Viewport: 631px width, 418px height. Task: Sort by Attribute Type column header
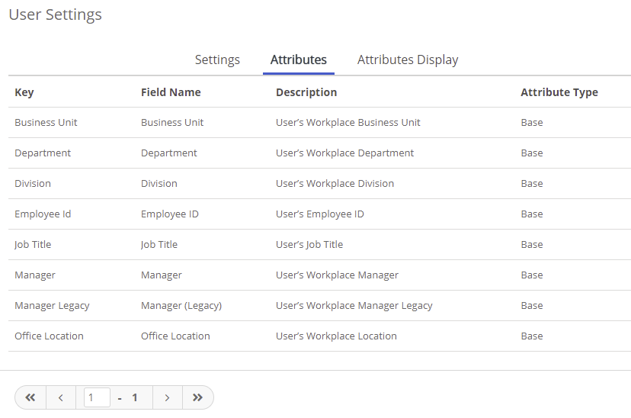pyautogui.click(x=559, y=92)
